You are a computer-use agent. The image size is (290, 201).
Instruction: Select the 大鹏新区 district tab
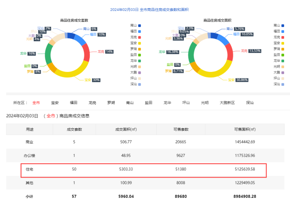click(227, 103)
